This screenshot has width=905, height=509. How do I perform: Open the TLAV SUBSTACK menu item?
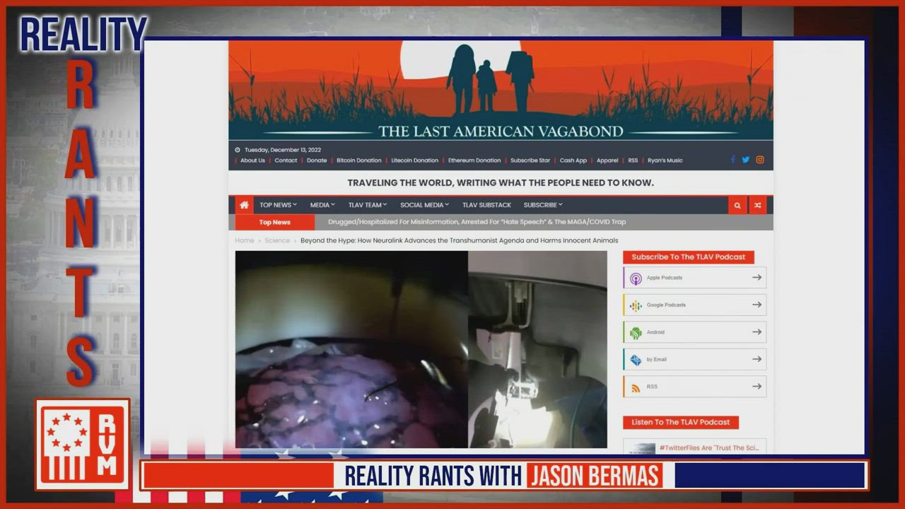tap(486, 205)
